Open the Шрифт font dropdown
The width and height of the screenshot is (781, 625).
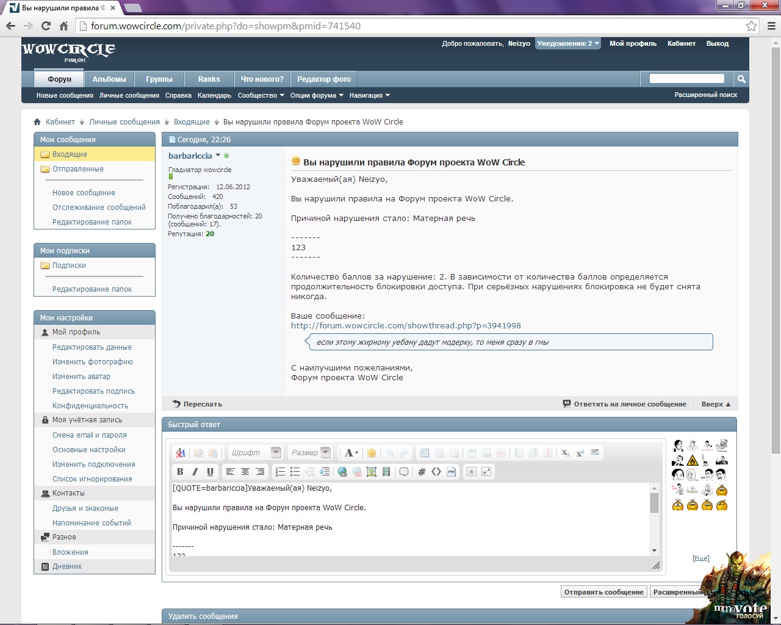(256, 453)
